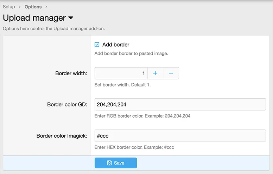Click the chevron separator after Options breadcrumb

coord(46,7)
